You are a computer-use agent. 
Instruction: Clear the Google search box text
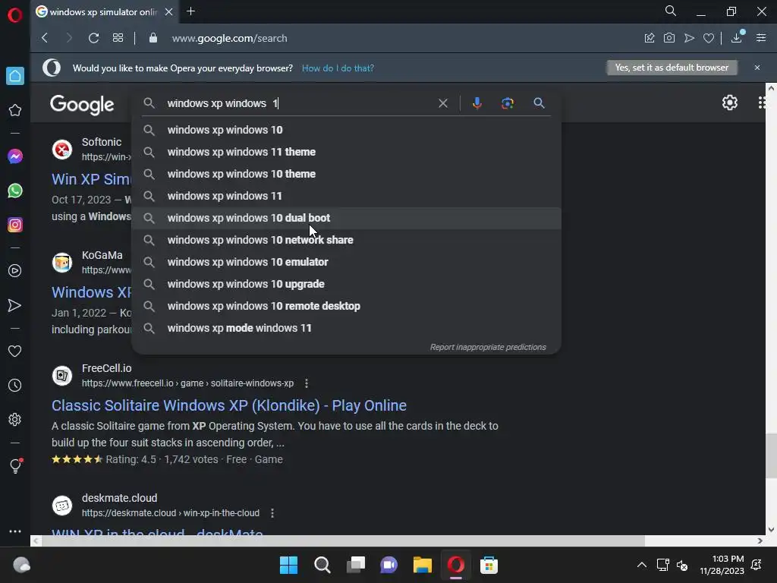click(443, 103)
